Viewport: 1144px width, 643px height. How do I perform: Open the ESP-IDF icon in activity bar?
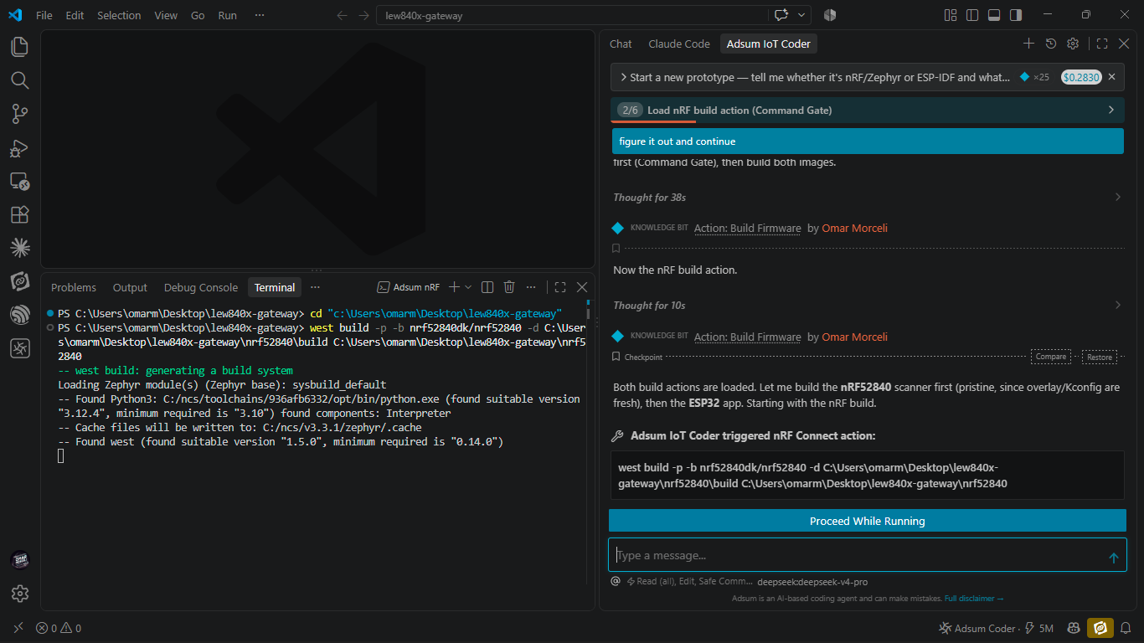tap(19, 316)
